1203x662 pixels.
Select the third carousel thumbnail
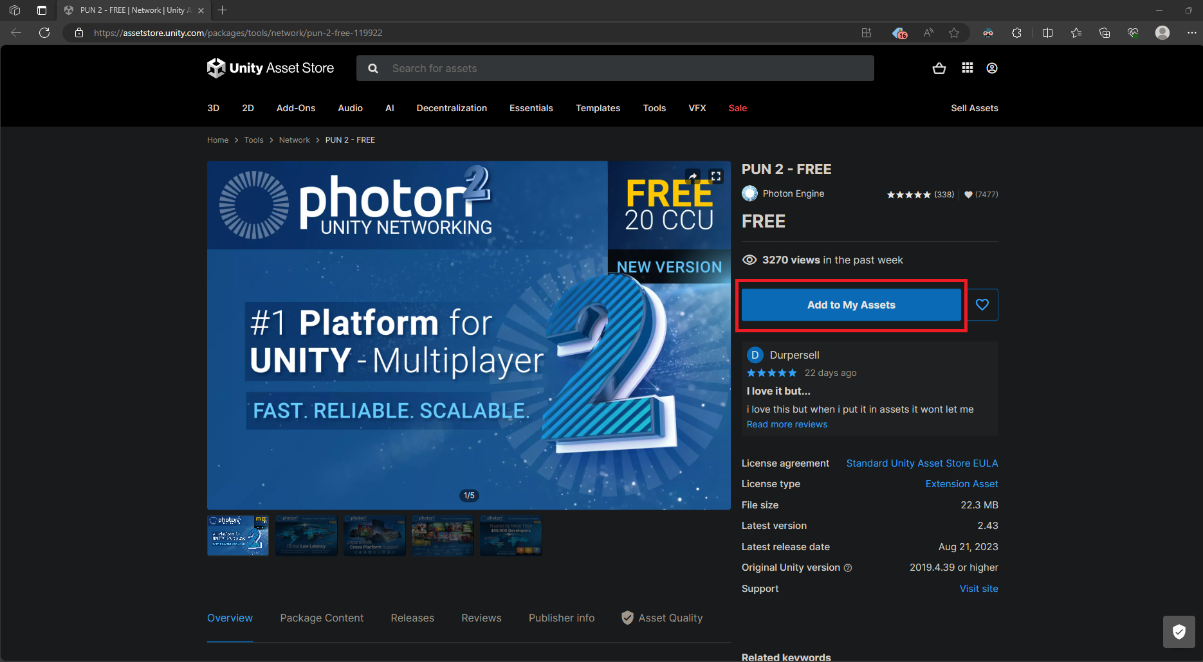point(374,535)
